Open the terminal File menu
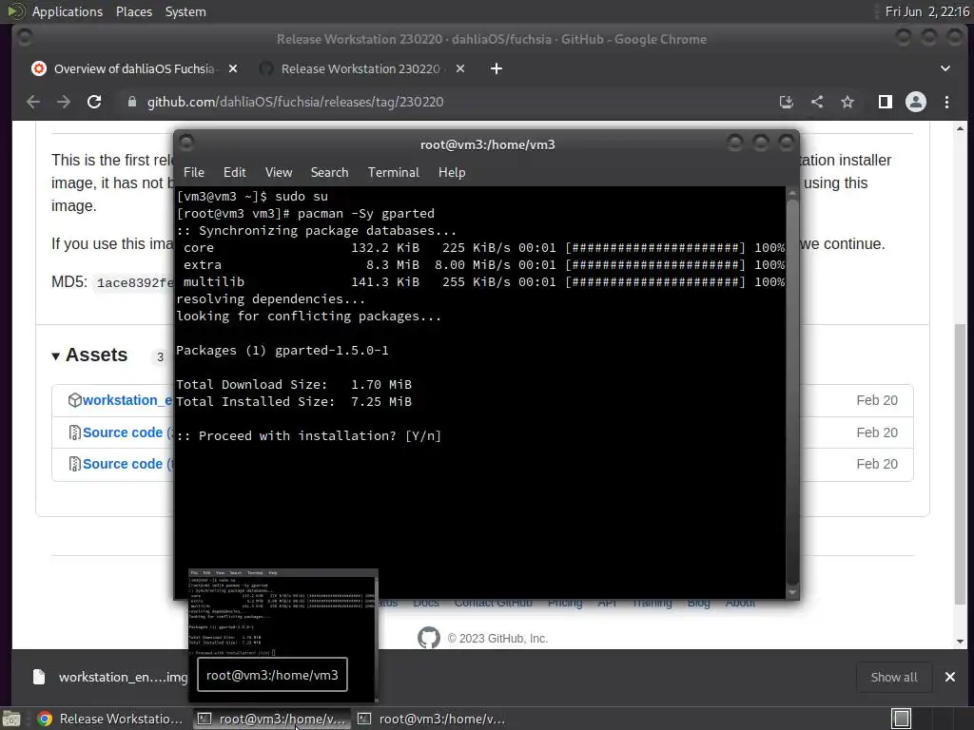The image size is (974, 730). 194,173
